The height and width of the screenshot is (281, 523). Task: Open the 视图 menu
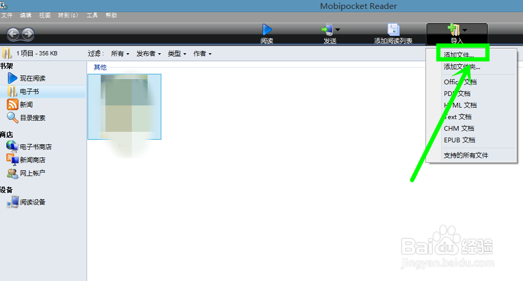(45, 15)
